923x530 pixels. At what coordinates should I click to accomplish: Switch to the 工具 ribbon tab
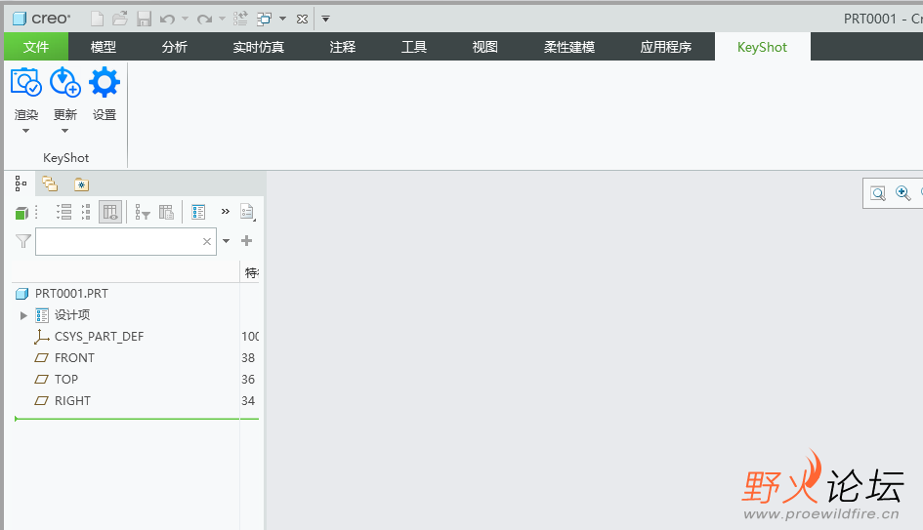(414, 47)
